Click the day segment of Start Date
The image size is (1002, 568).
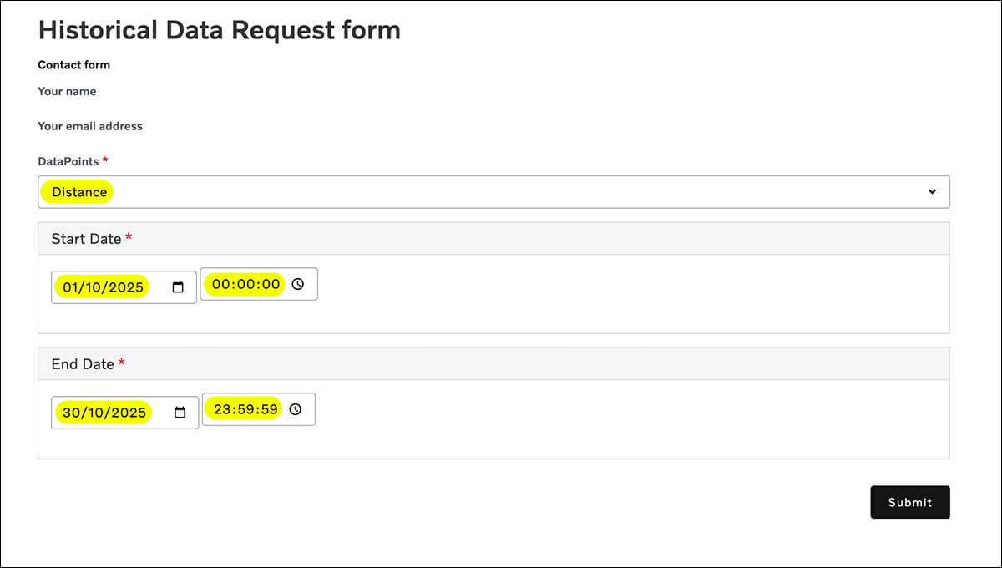pos(70,287)
